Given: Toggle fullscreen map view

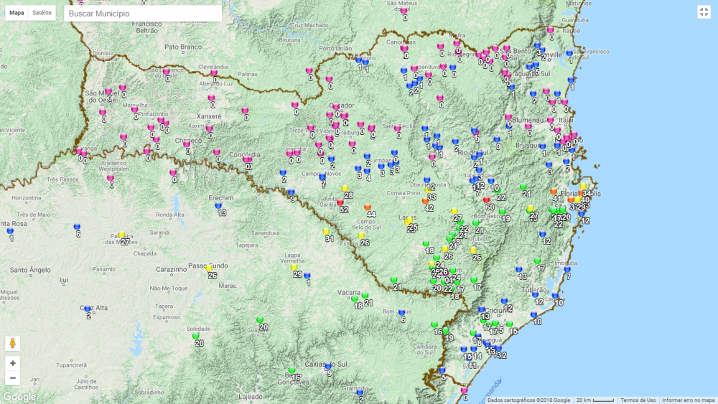Looking at the screenshot, I should coord(704,11).
